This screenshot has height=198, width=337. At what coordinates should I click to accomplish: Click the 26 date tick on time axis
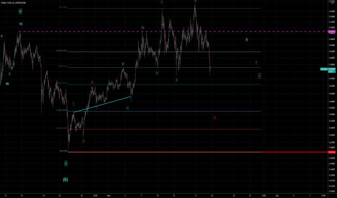(82, 195)
